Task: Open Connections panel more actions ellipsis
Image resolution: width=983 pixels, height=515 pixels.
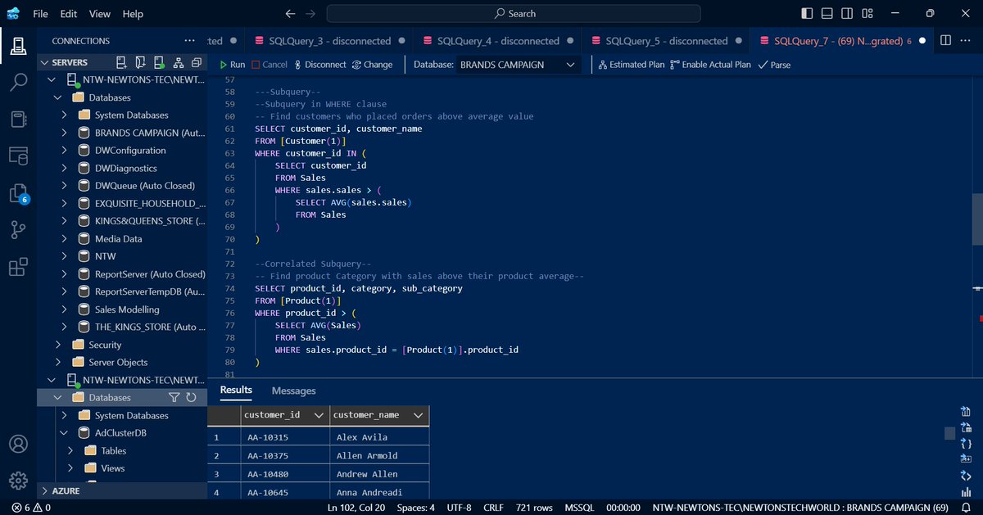Action: coord(190,41)
